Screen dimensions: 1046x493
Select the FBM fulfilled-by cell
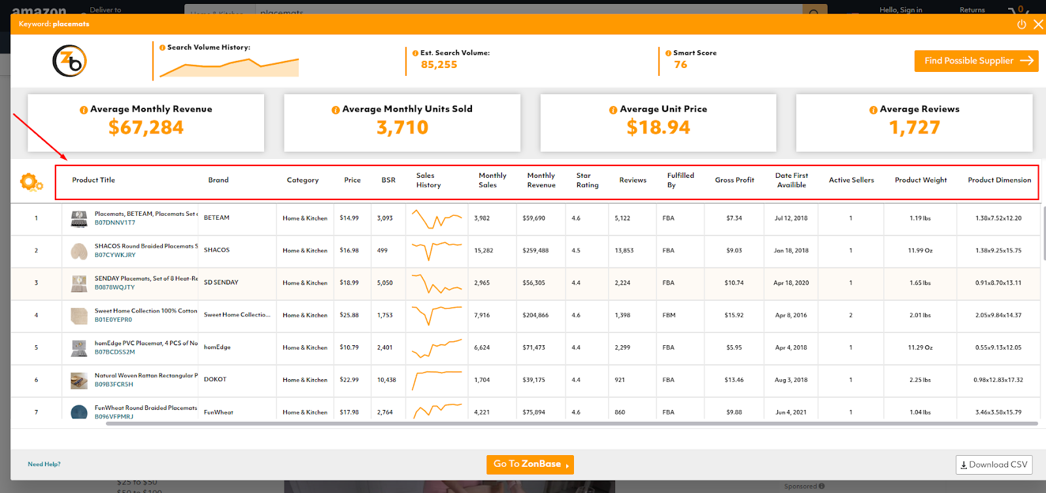(669, 315)
